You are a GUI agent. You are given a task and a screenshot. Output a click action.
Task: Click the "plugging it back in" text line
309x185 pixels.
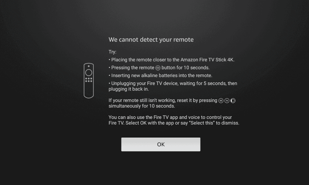[129, 89]
